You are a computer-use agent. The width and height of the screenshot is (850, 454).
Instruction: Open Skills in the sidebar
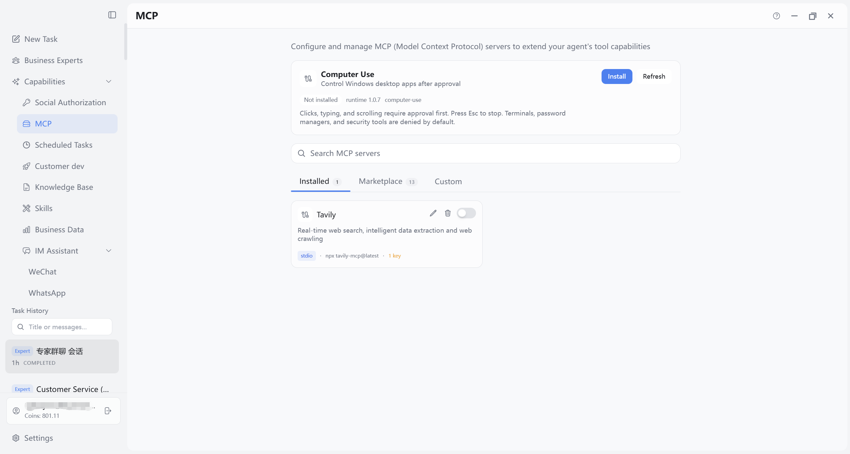[x=67, y=208]
